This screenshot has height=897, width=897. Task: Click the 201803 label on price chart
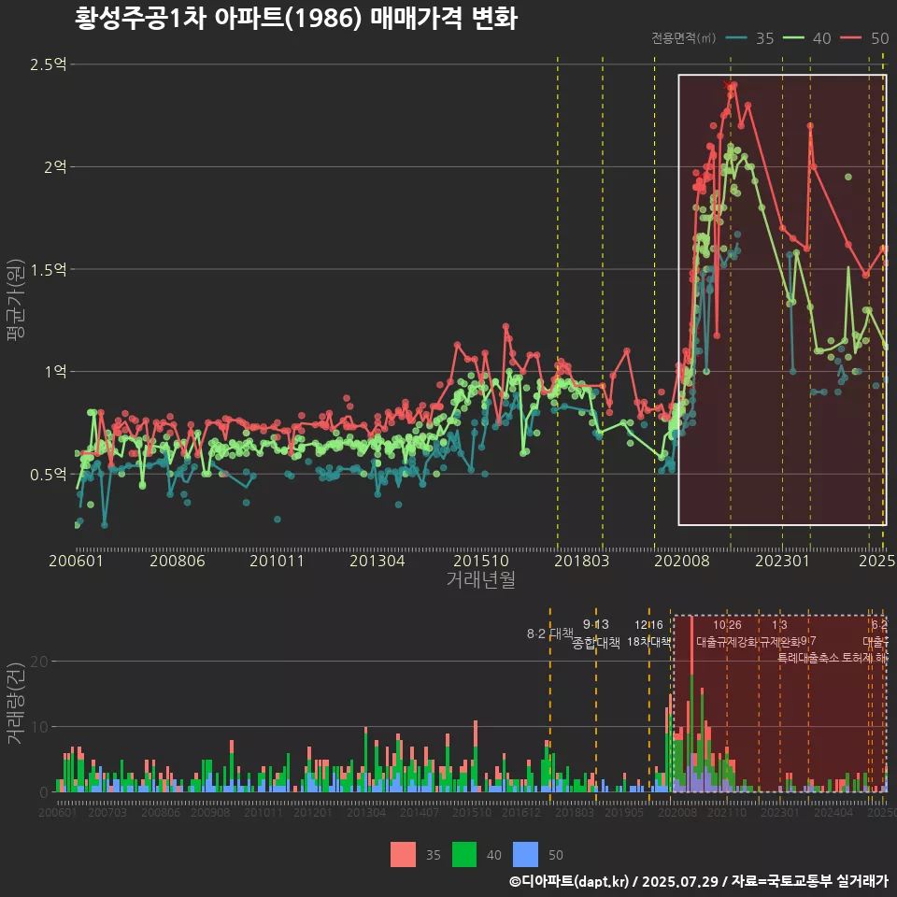click(x=582, y=561)
